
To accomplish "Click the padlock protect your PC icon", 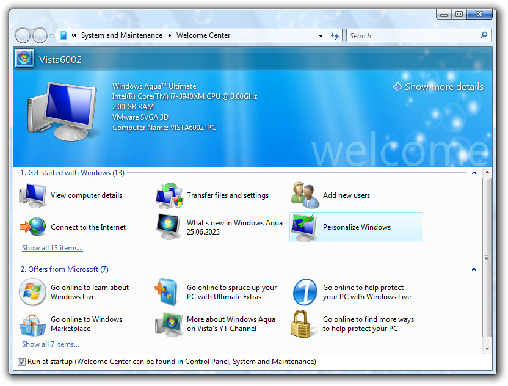I will click(305, 324).
